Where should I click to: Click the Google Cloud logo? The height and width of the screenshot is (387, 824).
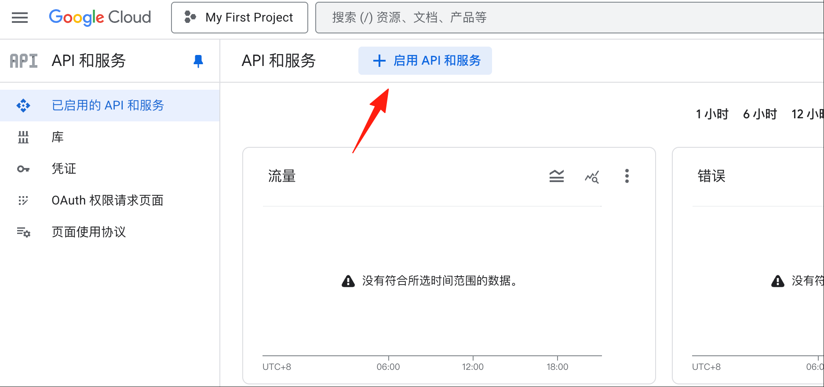tap(100, 18)
